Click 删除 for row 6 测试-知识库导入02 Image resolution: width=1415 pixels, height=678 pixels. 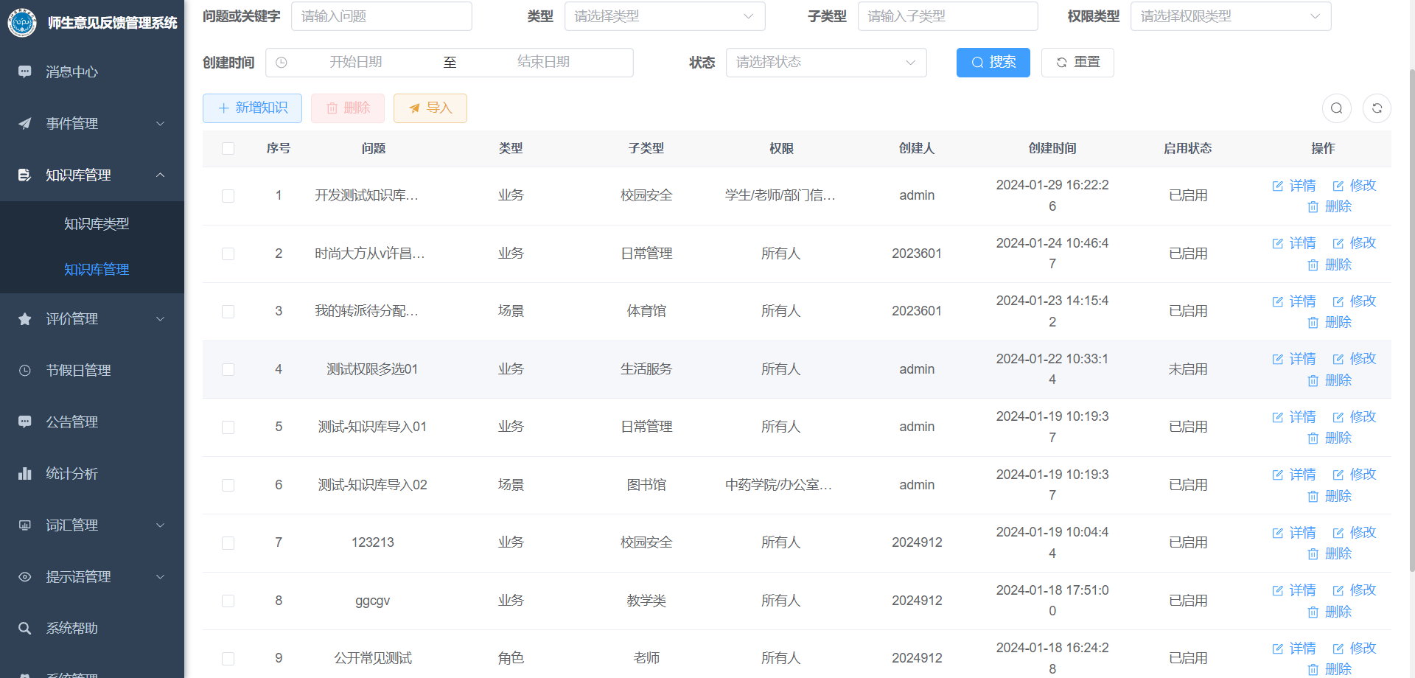point(1330,496)
